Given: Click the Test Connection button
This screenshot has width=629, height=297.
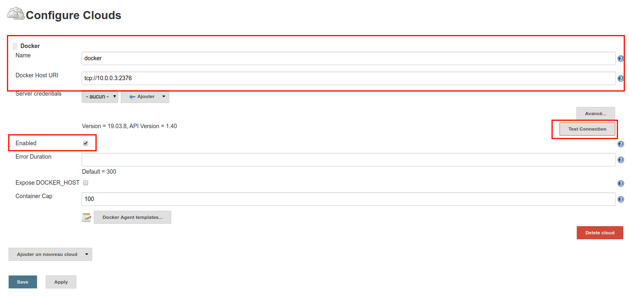Looking at the screenshot, I should 587,129.
